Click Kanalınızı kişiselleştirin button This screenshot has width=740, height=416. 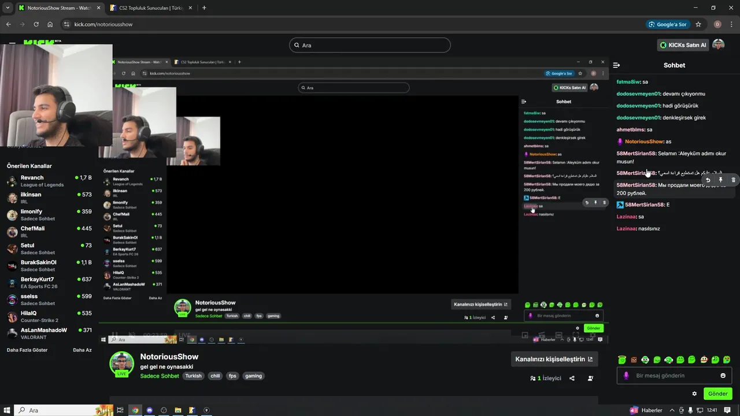(554, 359)
